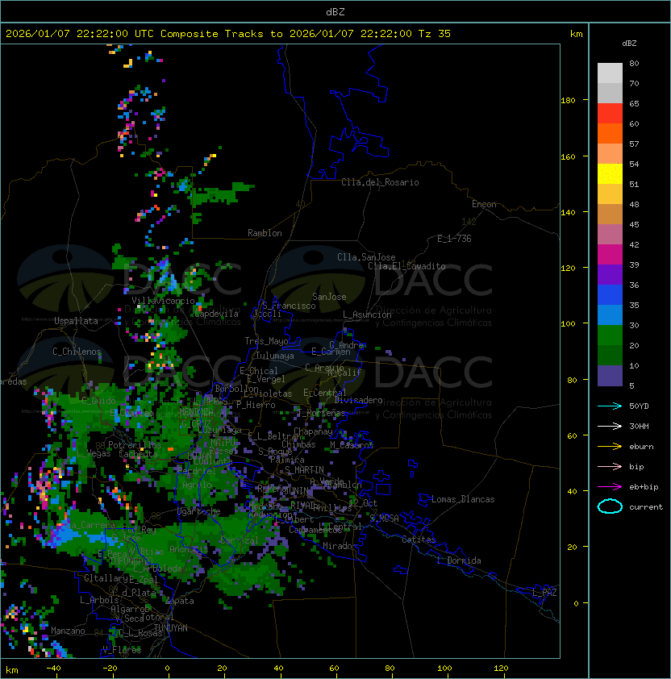Click the '120' tick on the bottom axis
Screen dimensions: 671x679
(x=501, y=669)
